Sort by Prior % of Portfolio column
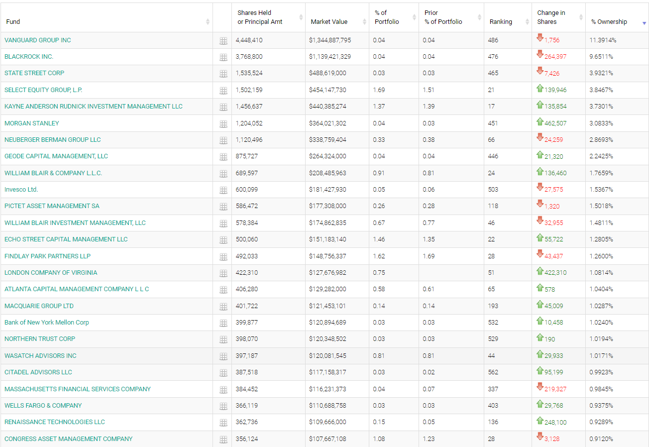Viewport: 649px width, 447px height. coord(451,17)
